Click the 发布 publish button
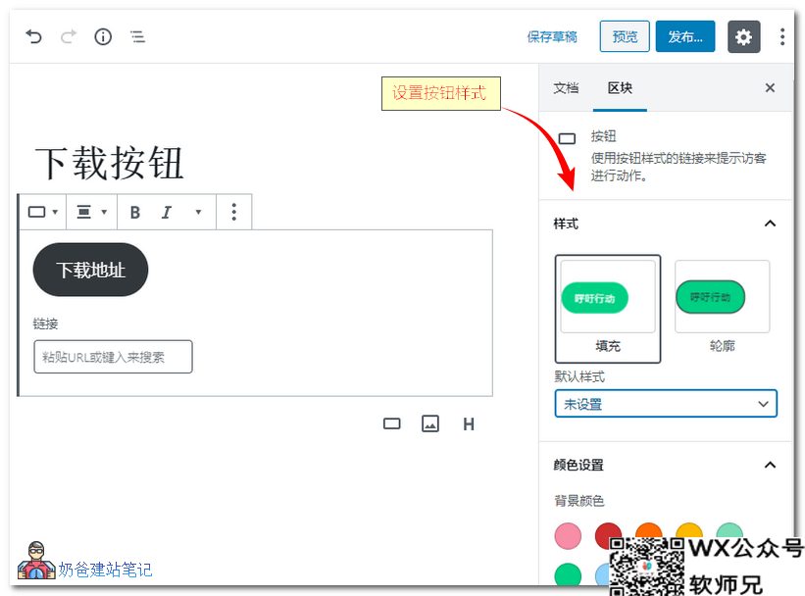Image resolution: width=805 pixels, height=596 pixels. coord(684,37)
